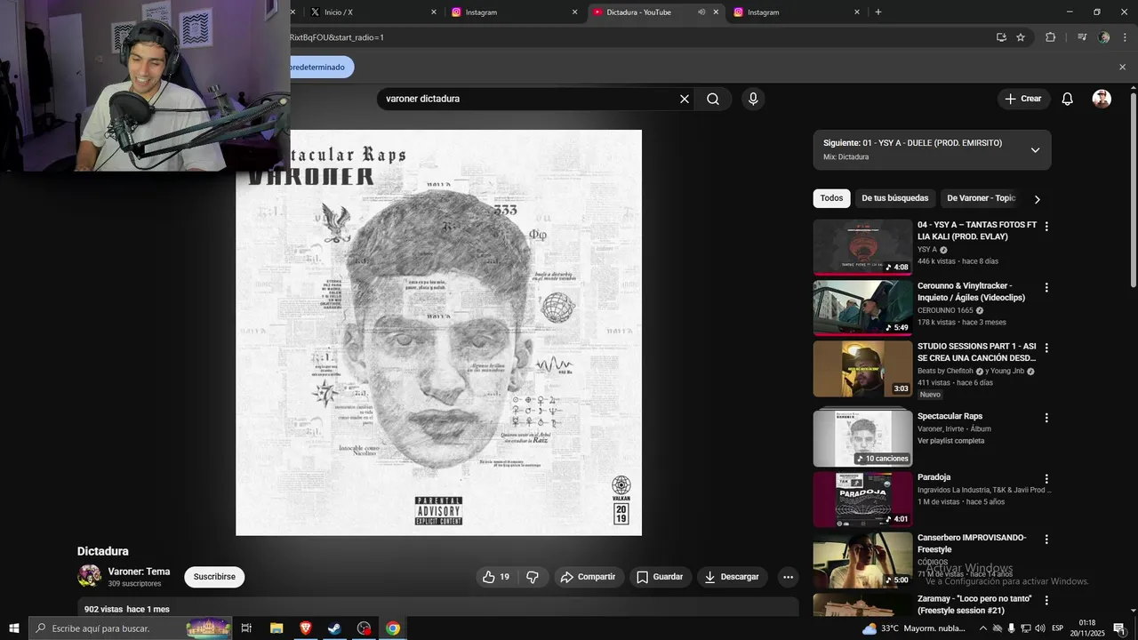Open the Chrome extensions puzzle icon
1138x640 pixels.
click(x=1050, y=37)
